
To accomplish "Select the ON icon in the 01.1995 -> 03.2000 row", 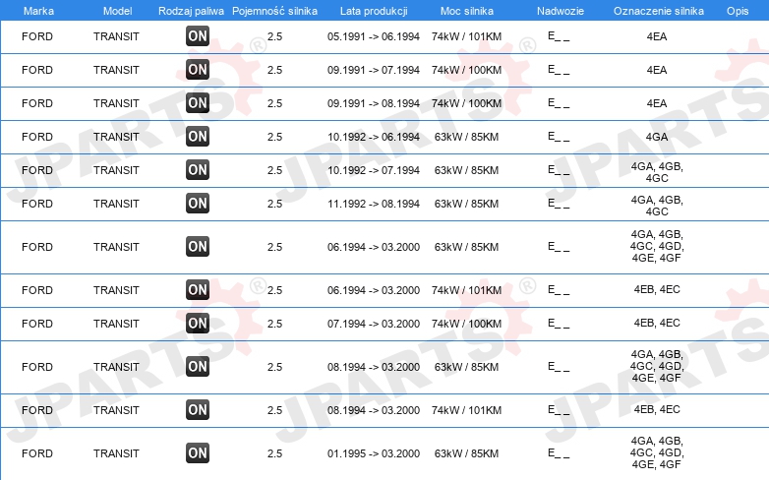I will (197, 452).
